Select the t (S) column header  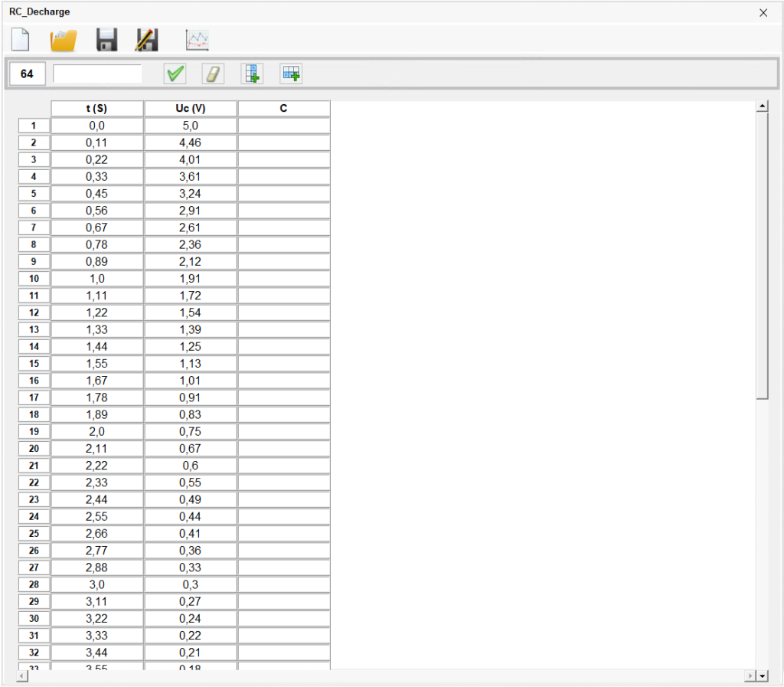point(97,109)
